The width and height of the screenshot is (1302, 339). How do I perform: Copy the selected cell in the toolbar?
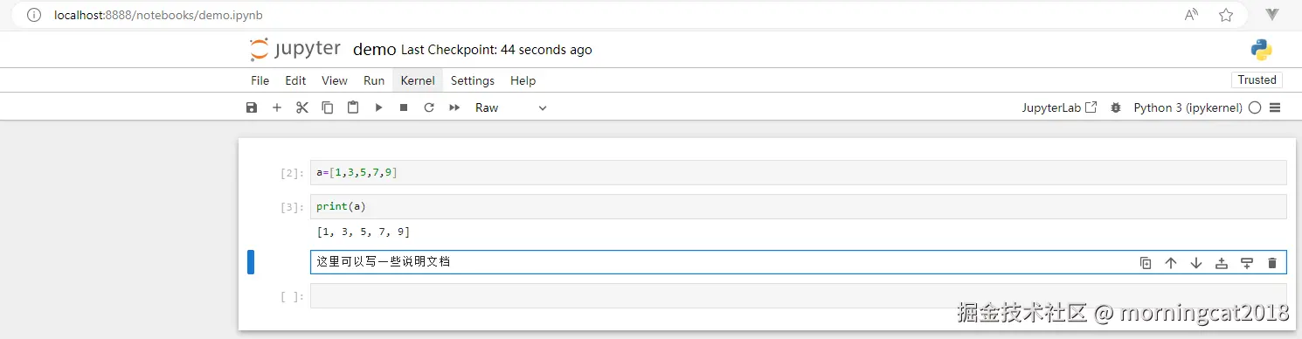[328, 107]
